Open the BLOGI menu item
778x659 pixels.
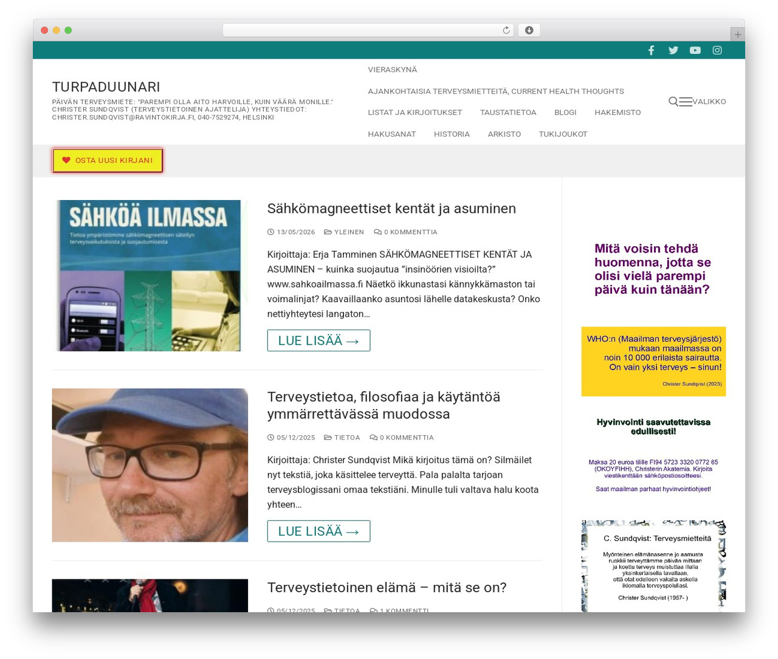[565, 112]
